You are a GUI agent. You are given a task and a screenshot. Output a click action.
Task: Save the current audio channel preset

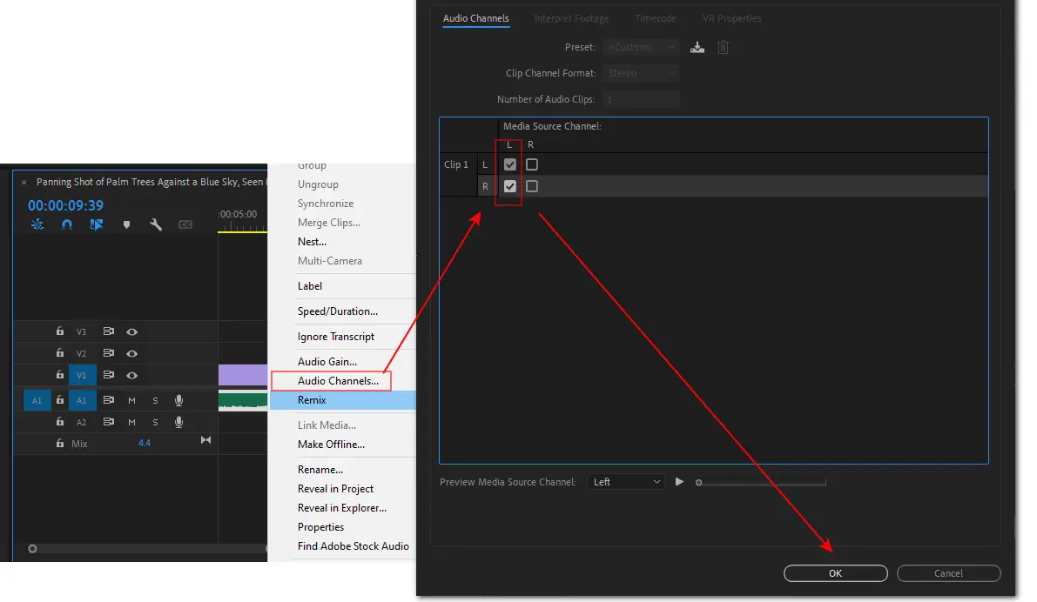697,48
